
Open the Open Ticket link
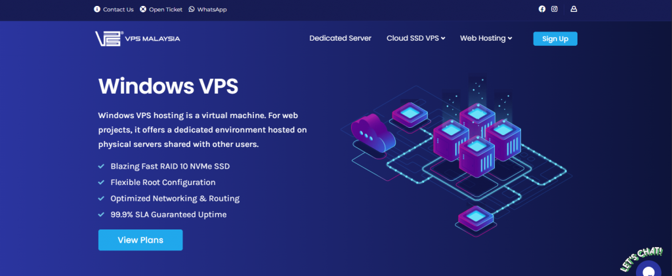tap(165, 9)
